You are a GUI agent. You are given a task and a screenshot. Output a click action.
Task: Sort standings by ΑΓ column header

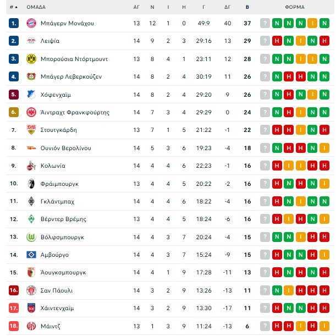pos(136,7)
